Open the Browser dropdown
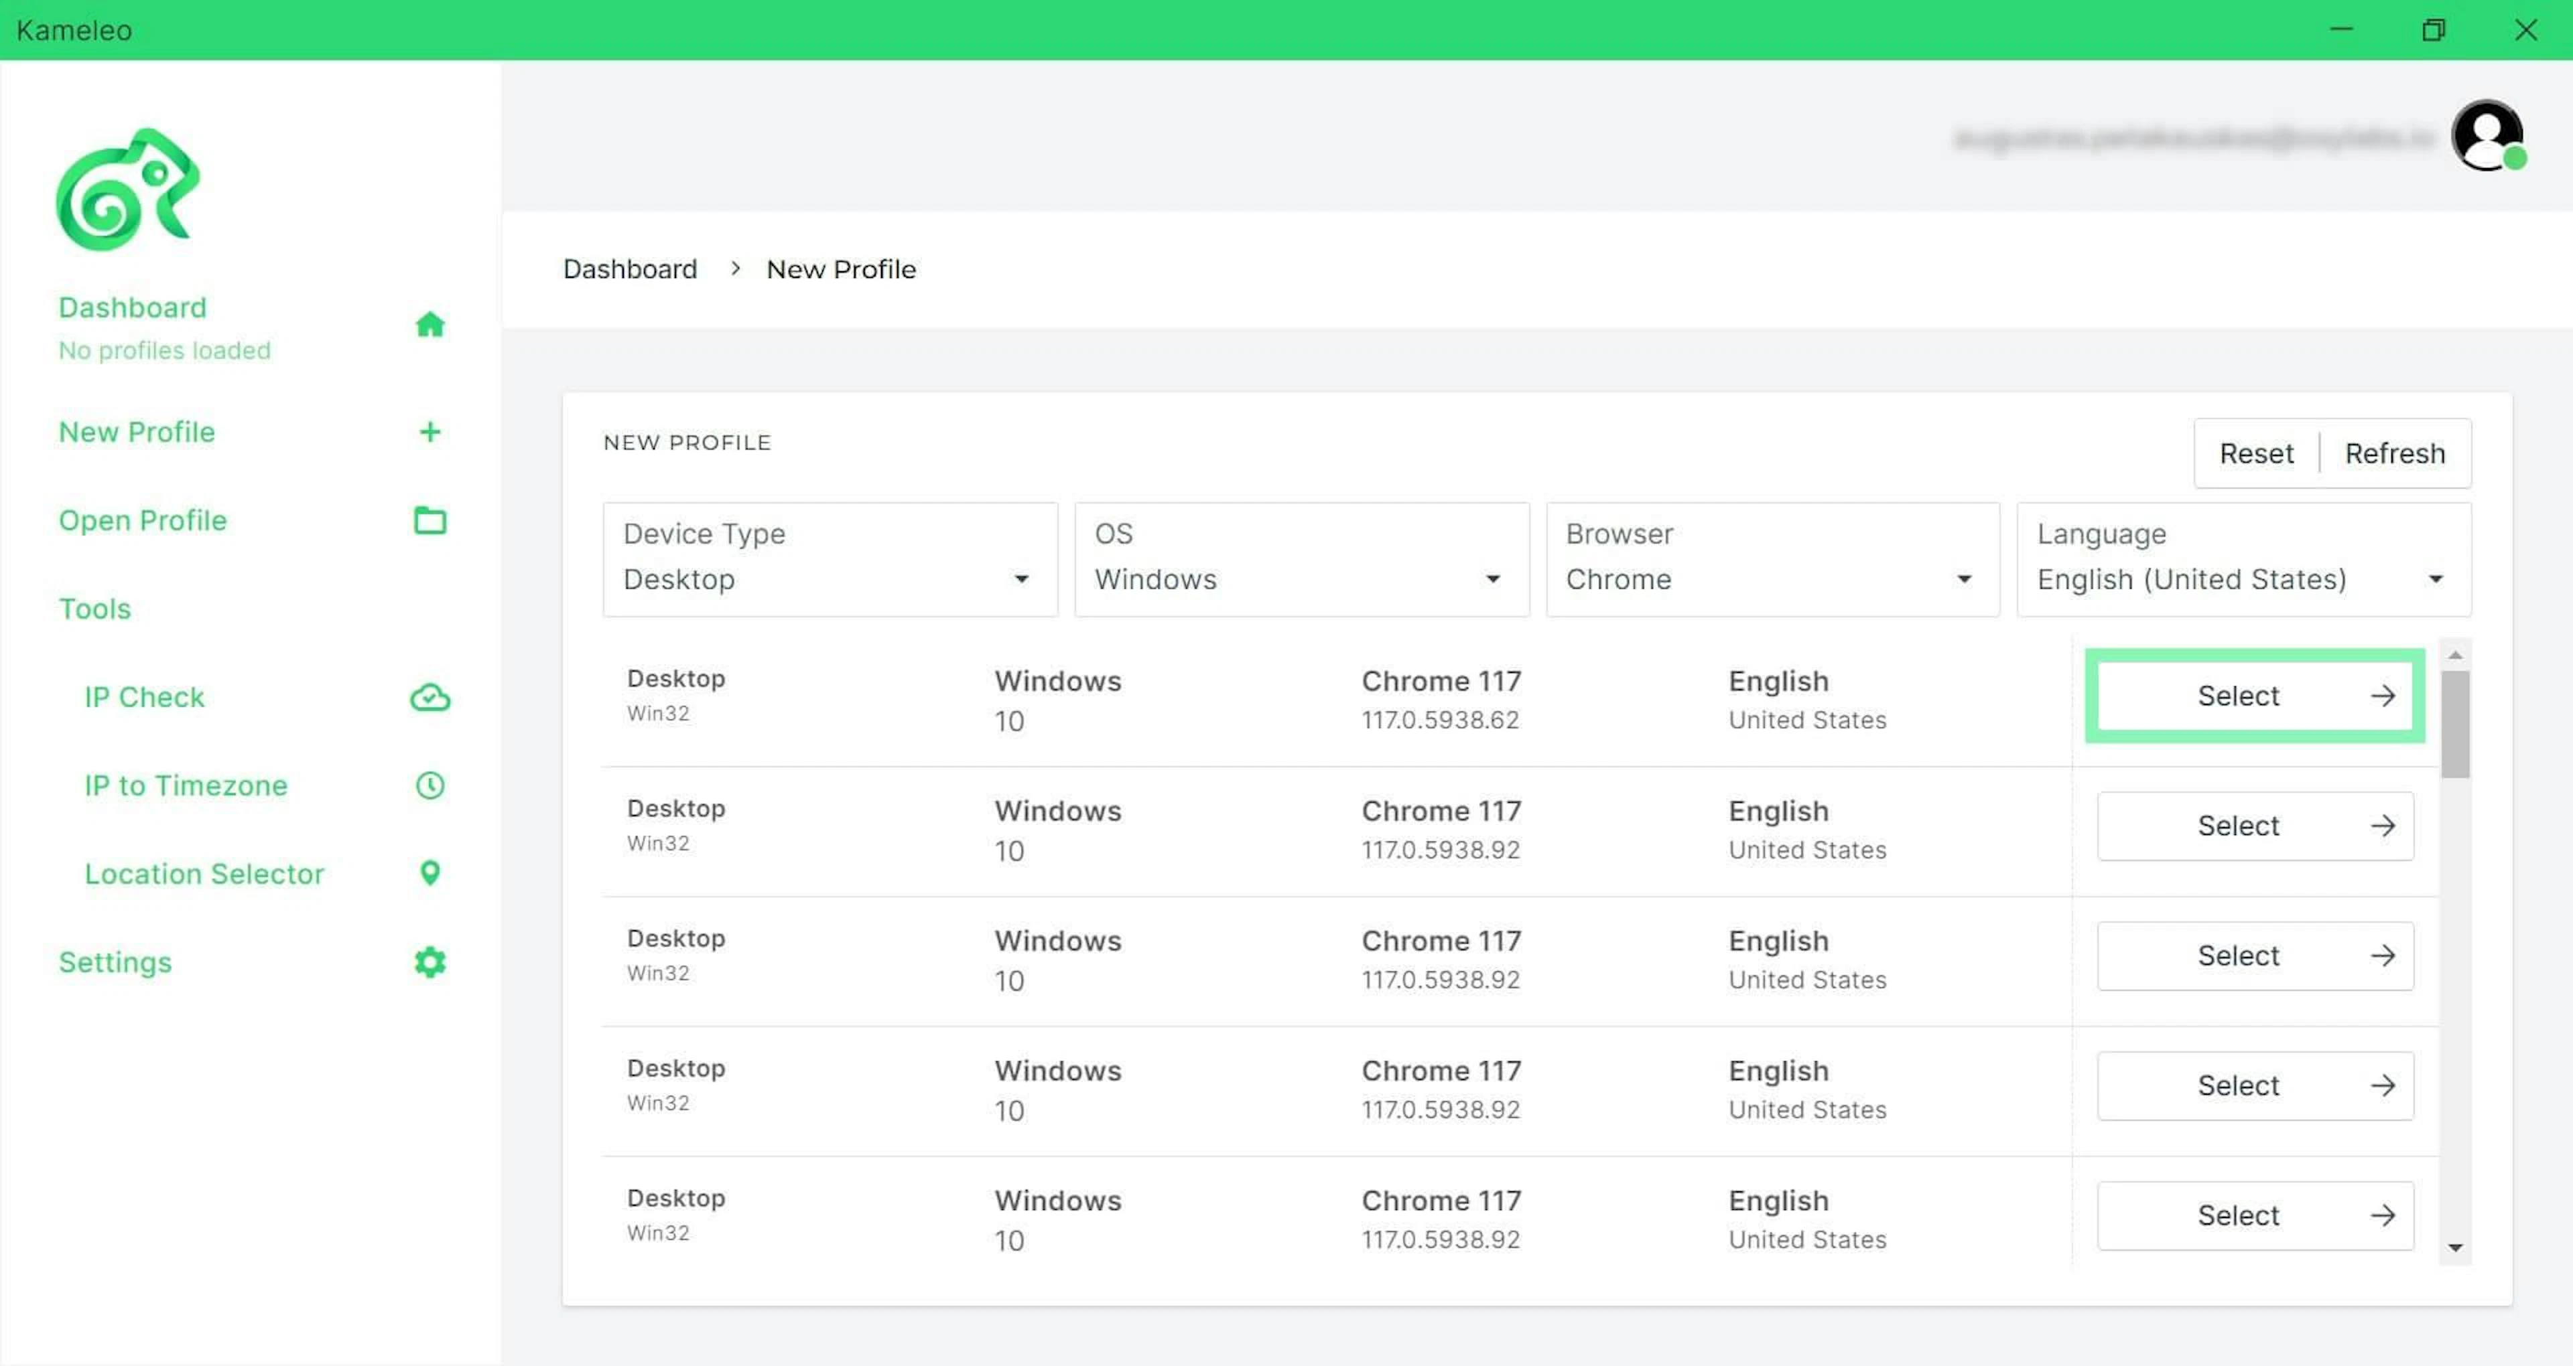The image size is (2573, 1366). point(1773,559)
